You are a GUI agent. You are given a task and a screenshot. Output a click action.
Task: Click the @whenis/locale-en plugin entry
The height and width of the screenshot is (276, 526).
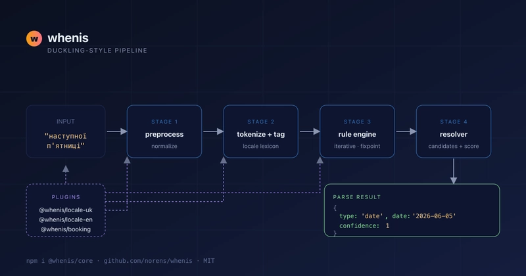tap(66, 219)
